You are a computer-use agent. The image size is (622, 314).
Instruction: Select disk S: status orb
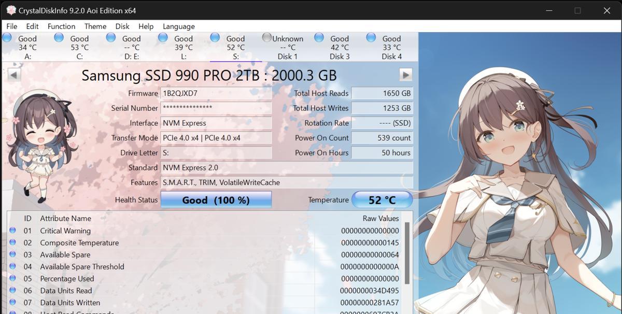point(215,37)
